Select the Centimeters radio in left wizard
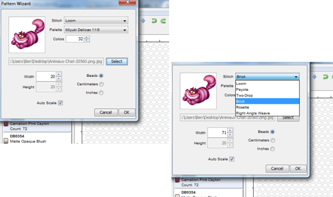The image size is (333, 197). (101, 84)
